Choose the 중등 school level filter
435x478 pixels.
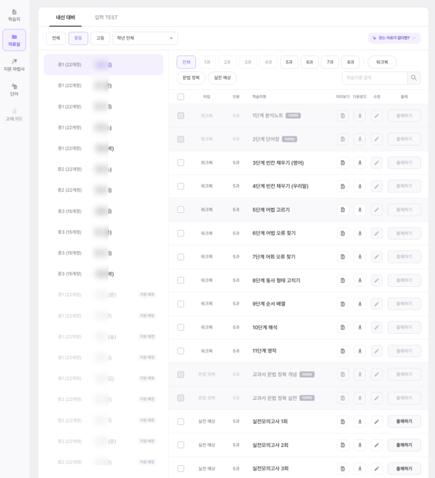click(78, 38)
